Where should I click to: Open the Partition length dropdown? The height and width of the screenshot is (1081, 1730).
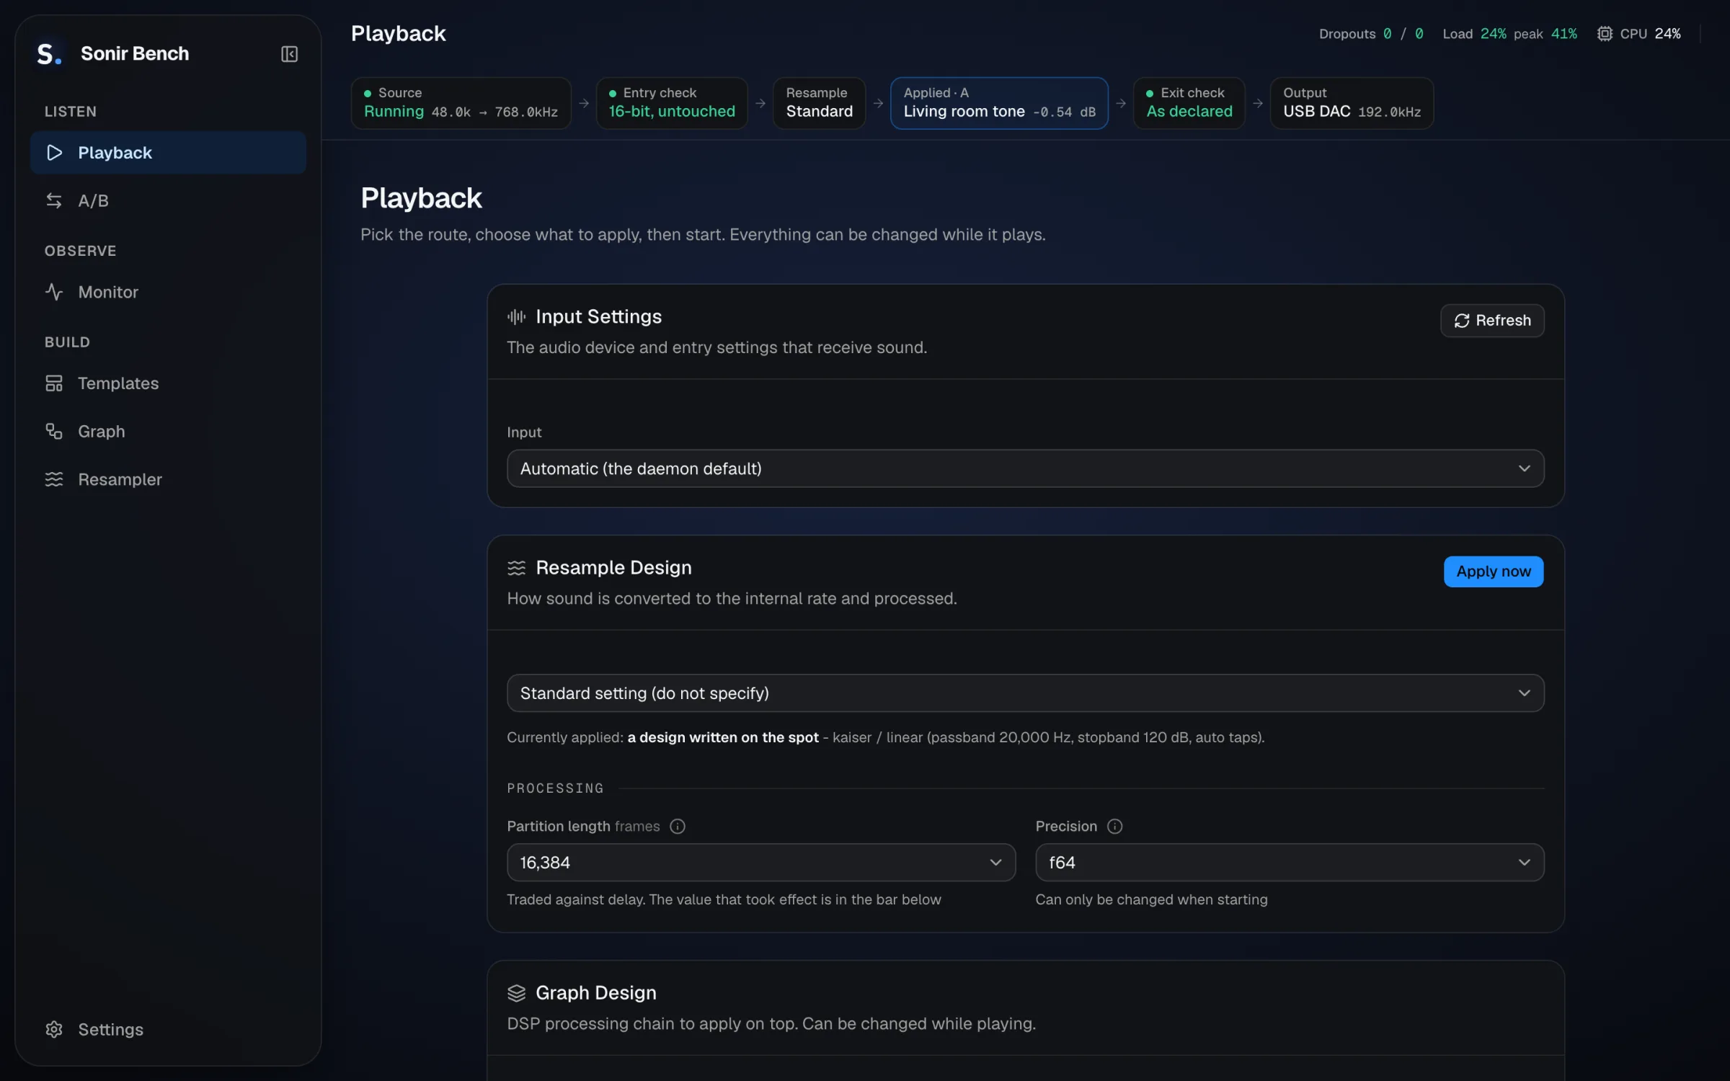761,863
